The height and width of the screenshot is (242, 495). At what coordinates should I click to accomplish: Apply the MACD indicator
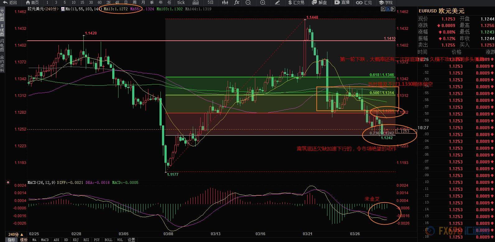point(45,240)
